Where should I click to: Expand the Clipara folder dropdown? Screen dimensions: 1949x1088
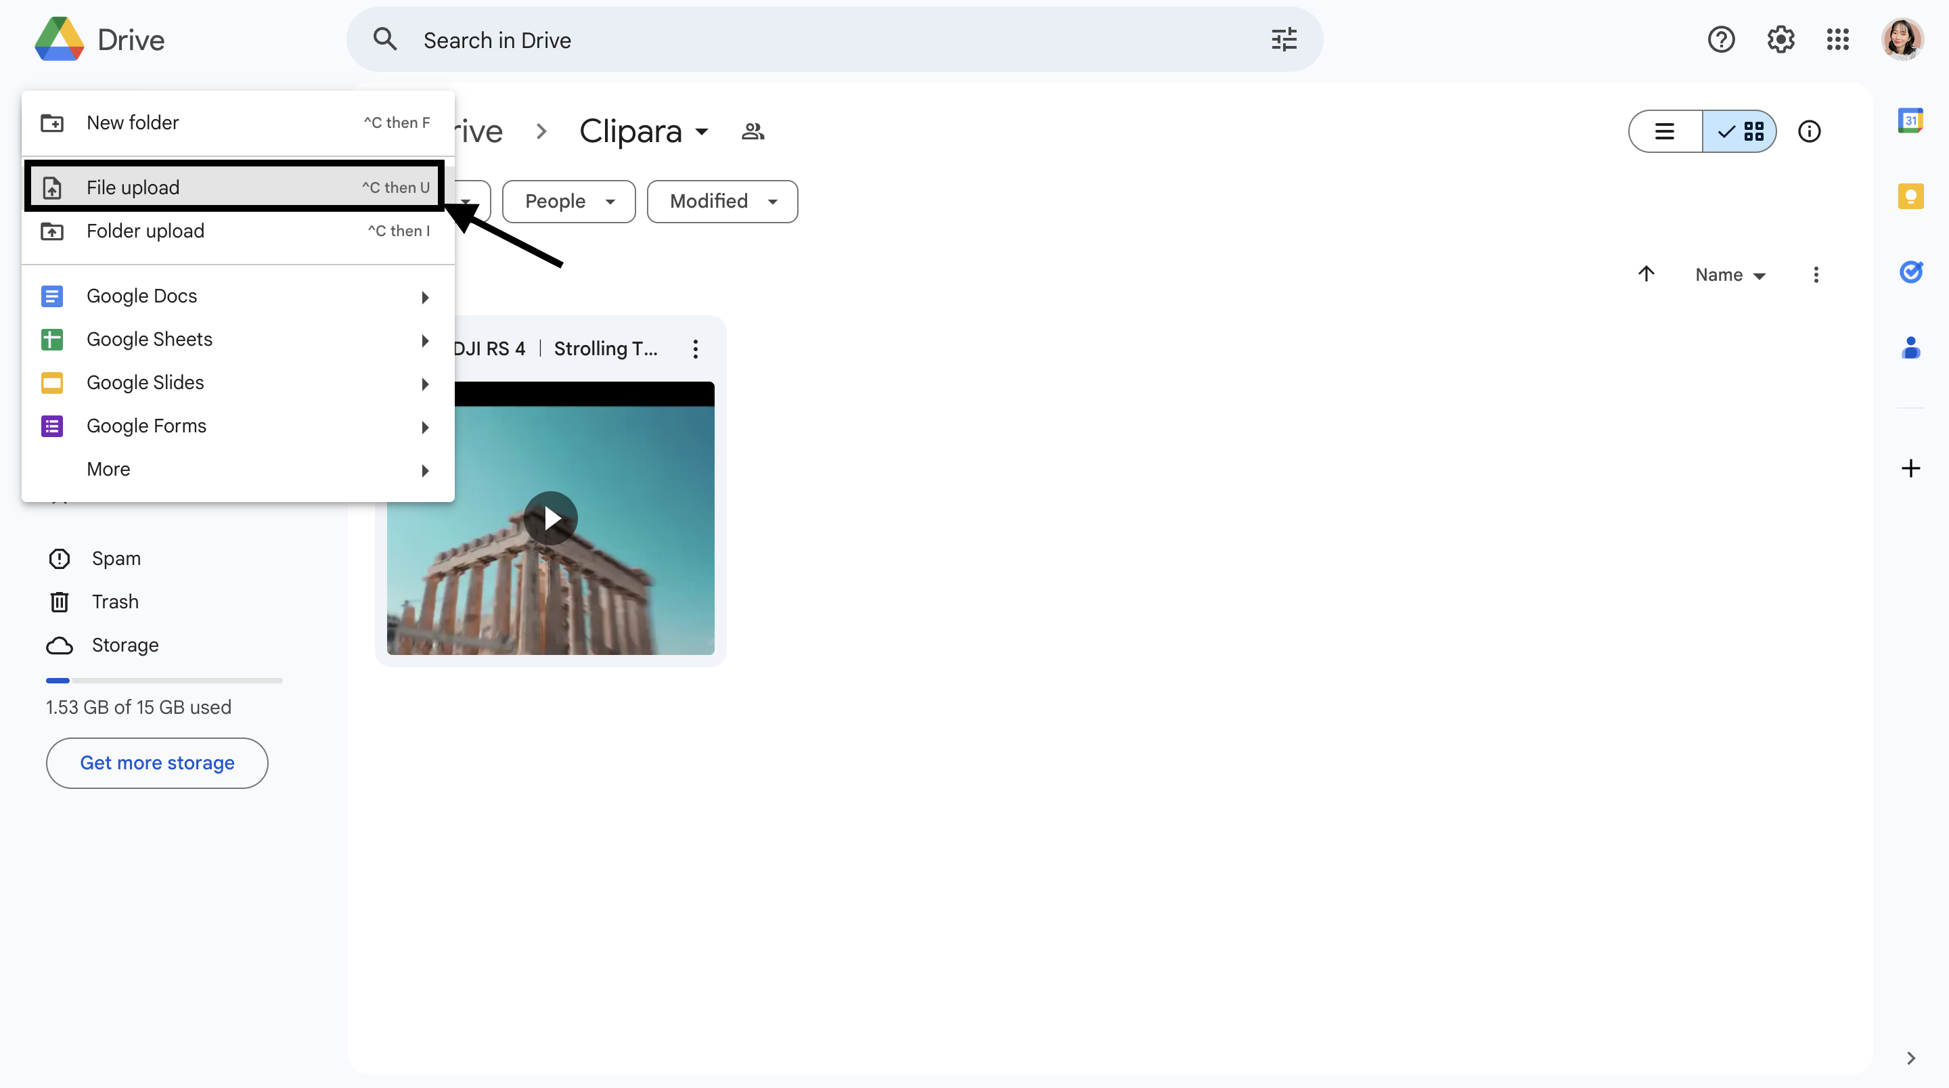click(702, 132)
